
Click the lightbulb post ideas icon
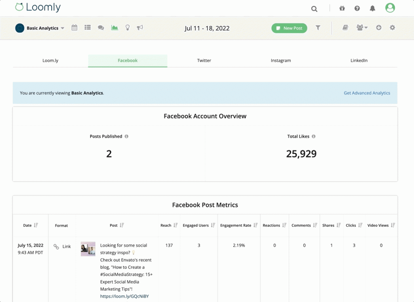click(127, 27)
